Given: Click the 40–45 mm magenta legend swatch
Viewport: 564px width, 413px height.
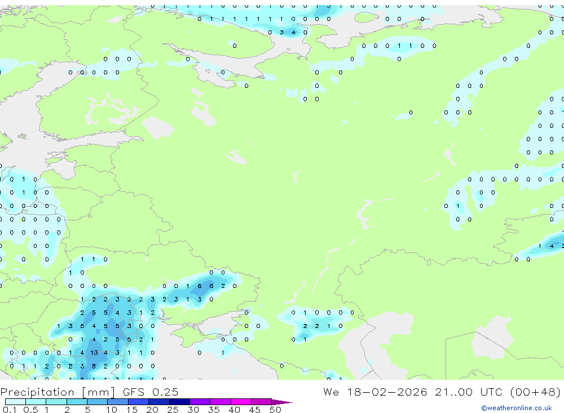Looking at the screenshot, I should (x=241, y=402).
